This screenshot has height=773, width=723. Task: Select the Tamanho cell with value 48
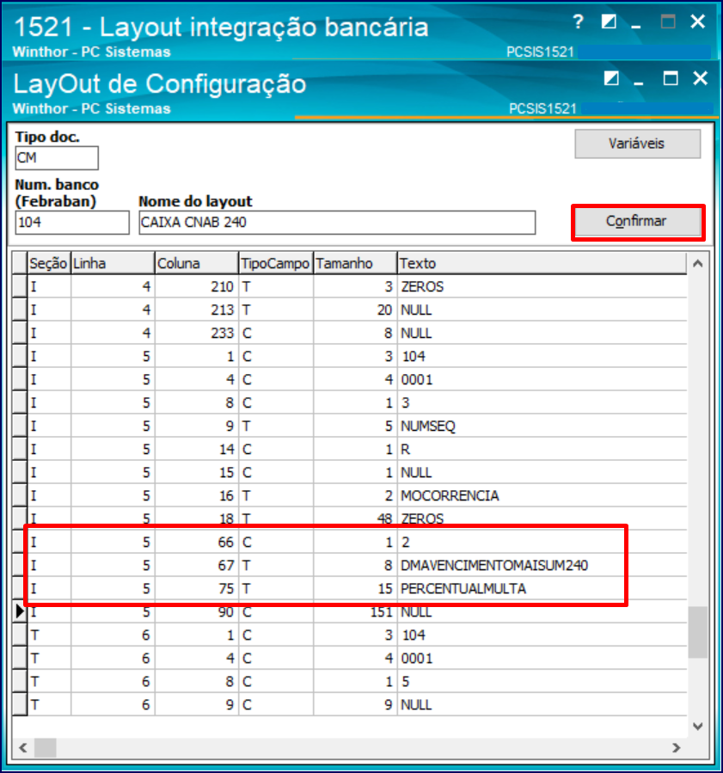355,518
